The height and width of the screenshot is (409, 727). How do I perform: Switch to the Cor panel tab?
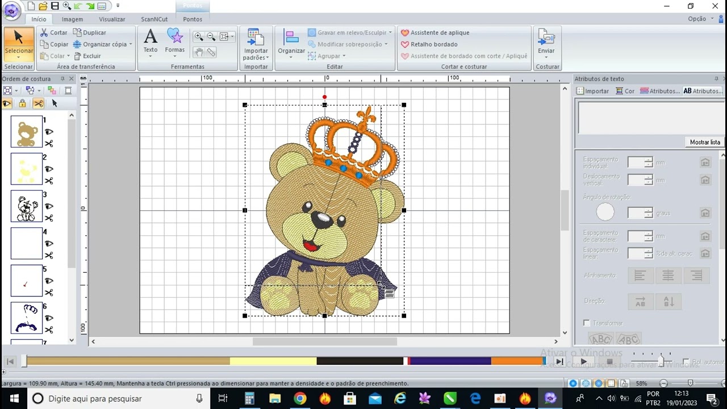pyautogui.click(x=625, y=91)
